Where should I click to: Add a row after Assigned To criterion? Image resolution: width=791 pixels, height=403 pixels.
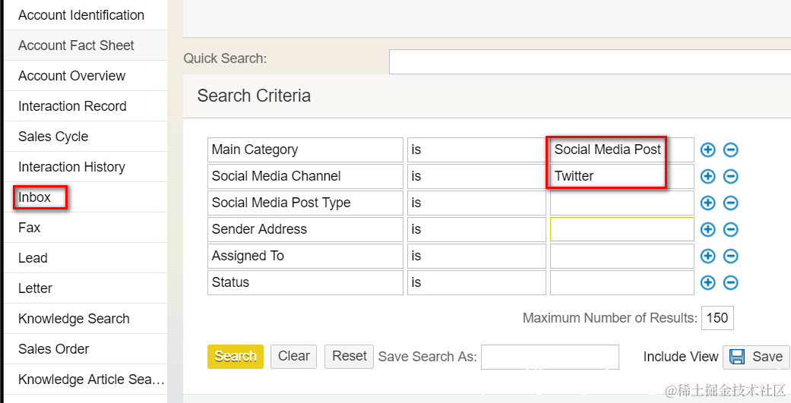click(x=707, y=256)
